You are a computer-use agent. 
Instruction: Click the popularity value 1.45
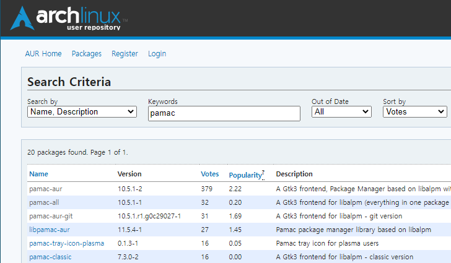(235, 230)
